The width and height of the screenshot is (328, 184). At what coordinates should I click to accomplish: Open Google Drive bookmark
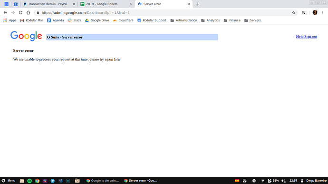coord(97,20)
